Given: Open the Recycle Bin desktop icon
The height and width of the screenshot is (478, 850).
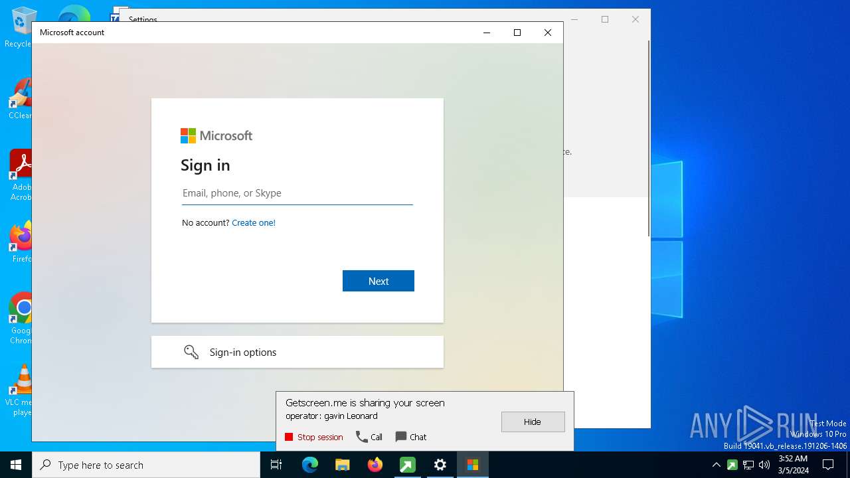Looking at the screenshot, I should coord(20,28).
